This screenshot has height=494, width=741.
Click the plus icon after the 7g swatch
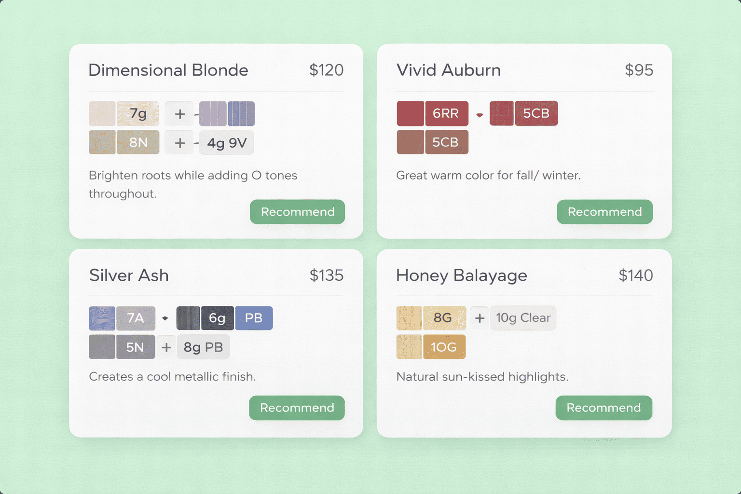coord(179,113)
